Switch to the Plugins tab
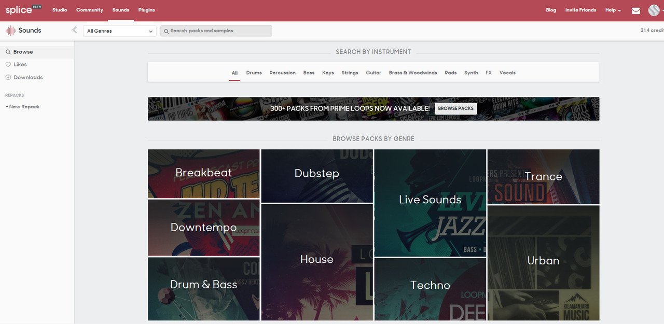This screenshot has width=664, height=324. [146, 10]
